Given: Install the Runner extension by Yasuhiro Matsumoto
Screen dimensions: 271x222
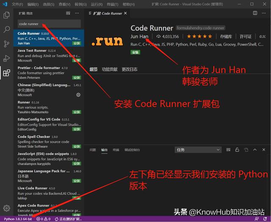Looking at the screenshot, I should pyautogui.click(x=77, y=112).
